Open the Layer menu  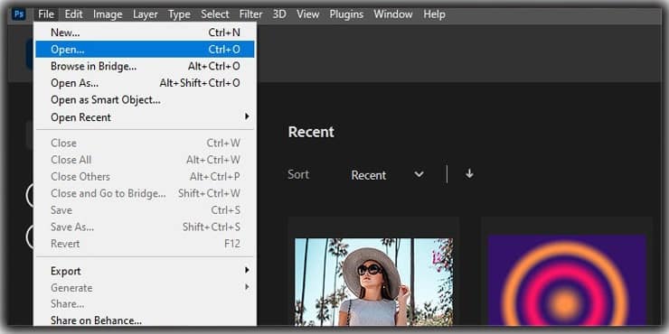(x=146, y=14)
